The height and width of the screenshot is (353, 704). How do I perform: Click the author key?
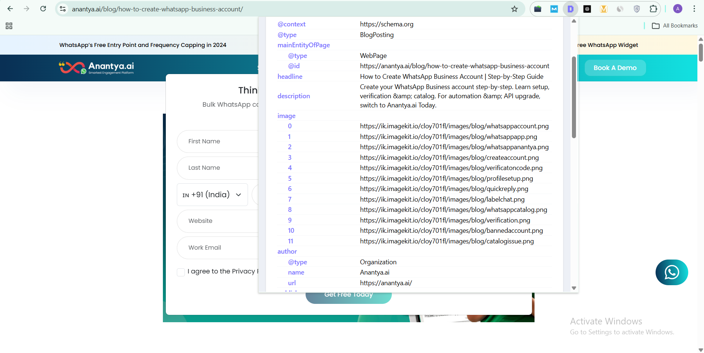[287, 251]
